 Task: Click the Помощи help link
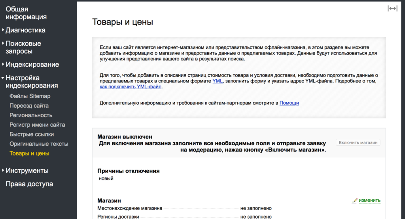point(289,103)
